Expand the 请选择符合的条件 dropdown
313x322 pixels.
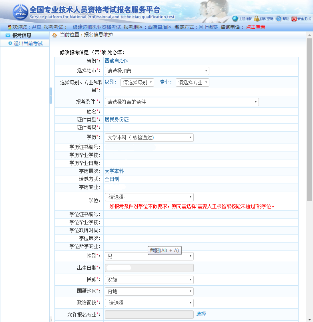click(x=182, y=102)
